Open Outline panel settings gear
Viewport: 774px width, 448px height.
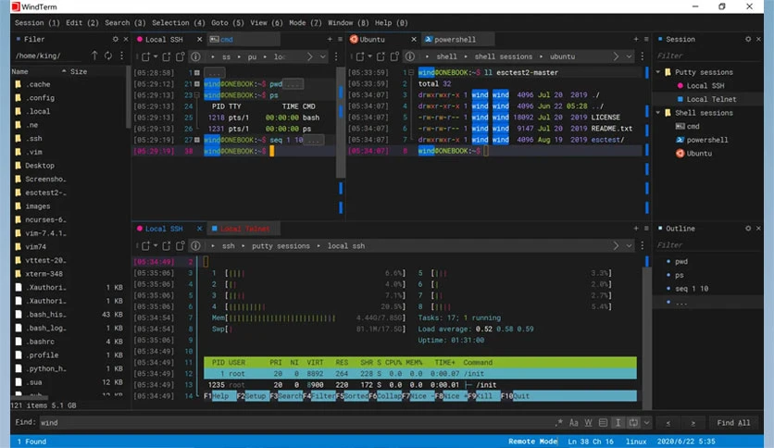[748, 229]
